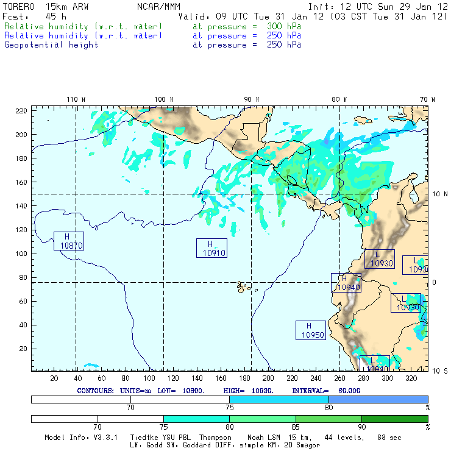Click the 'NCAR/MMM' header text
The height and width of the screenshot is (451, 451).
coord(158,7)
